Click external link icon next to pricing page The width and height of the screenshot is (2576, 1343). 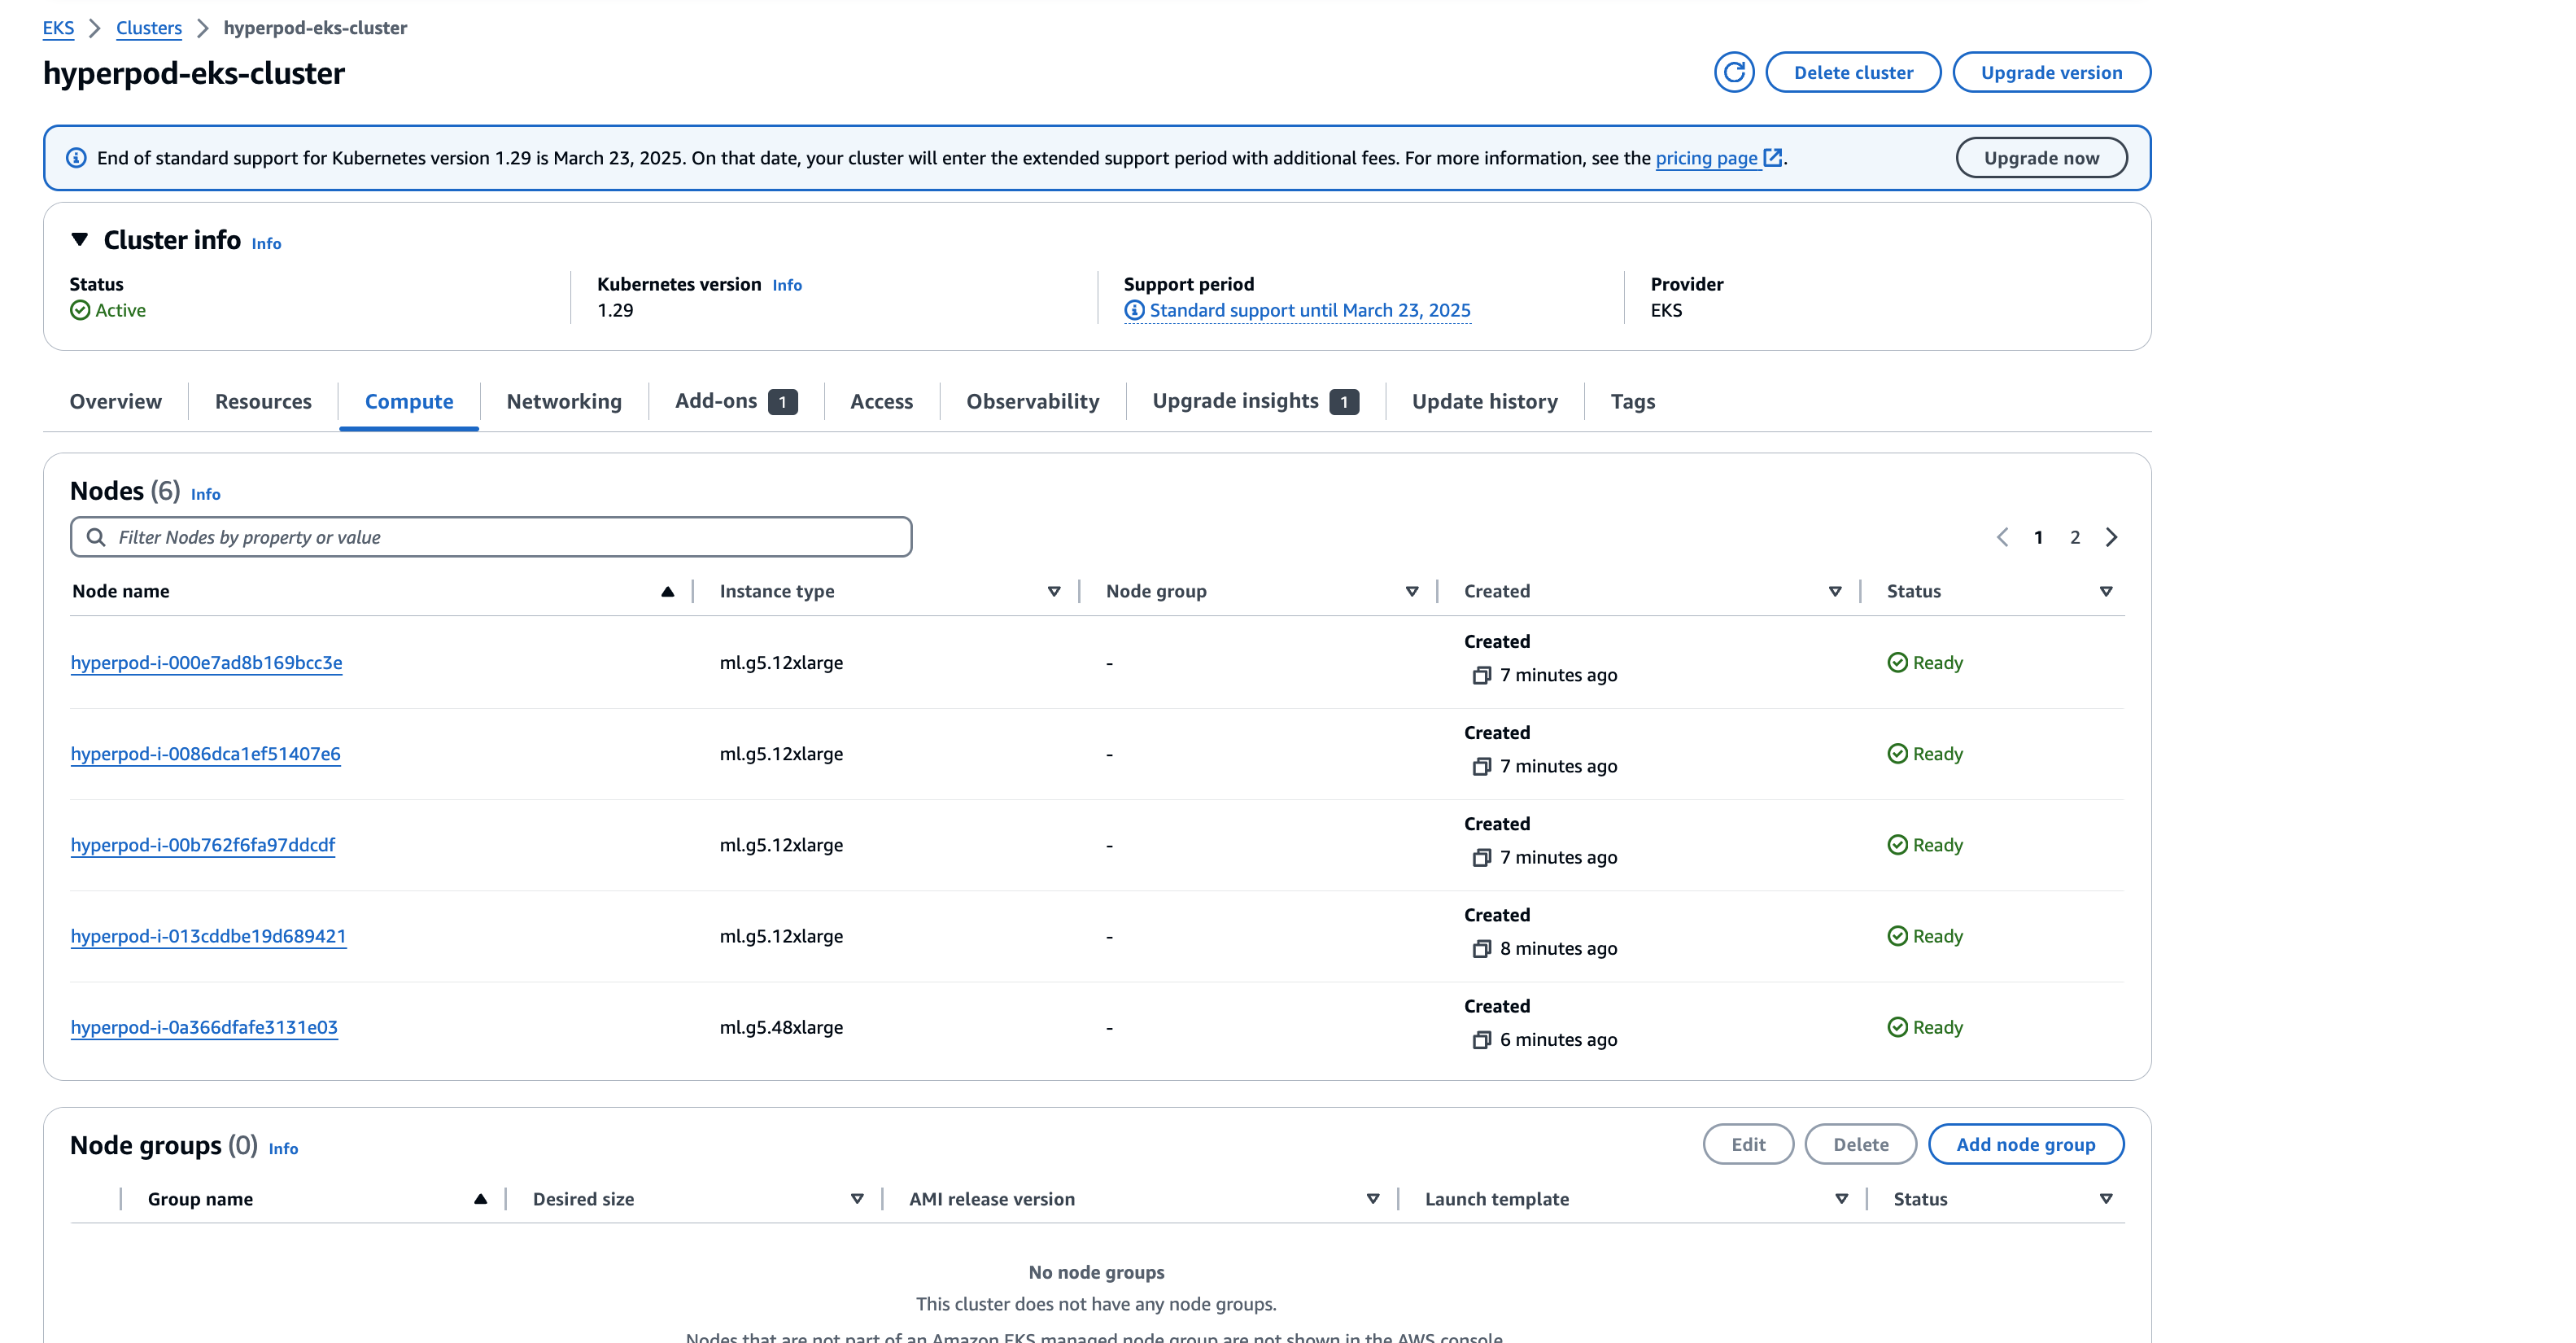[1773, 157]
